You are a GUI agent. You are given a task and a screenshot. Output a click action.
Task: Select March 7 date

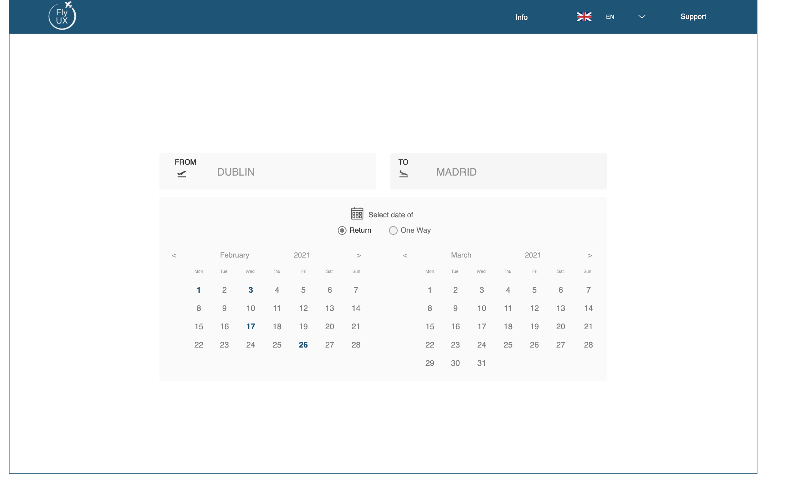[x=589, y=290]
